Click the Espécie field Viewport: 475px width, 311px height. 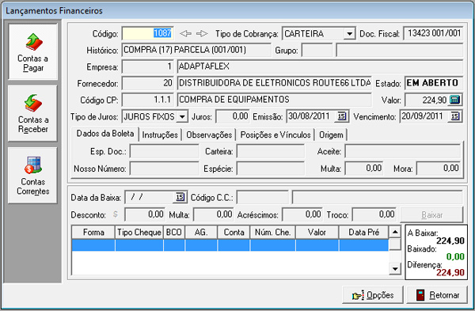point(271,169)
